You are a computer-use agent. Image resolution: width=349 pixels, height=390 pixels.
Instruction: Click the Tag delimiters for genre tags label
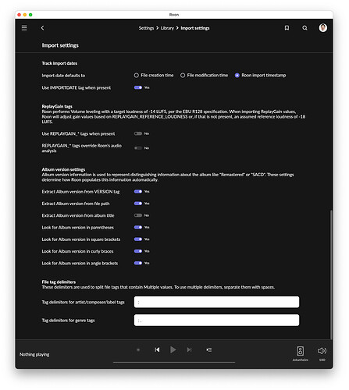coord(68,321)
